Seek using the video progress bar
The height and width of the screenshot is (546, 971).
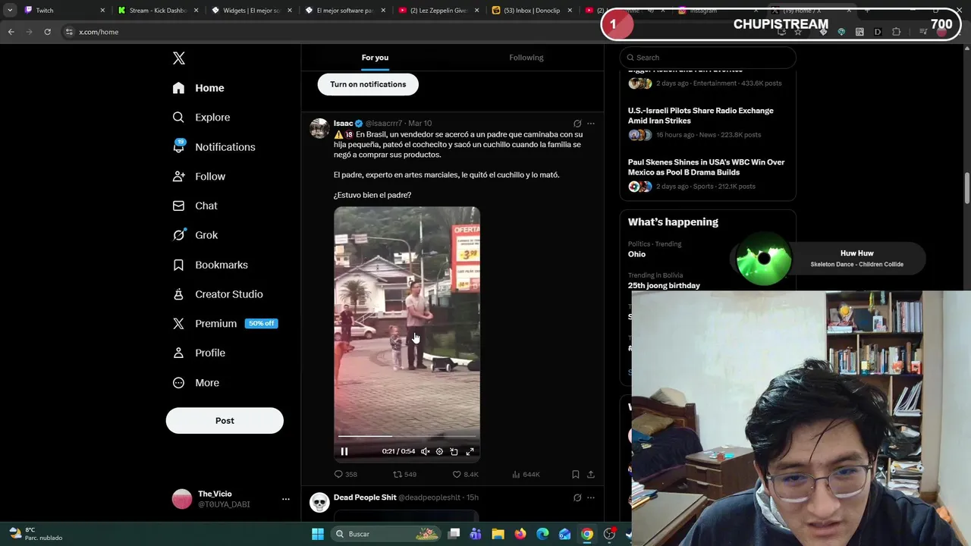point(407,436)
